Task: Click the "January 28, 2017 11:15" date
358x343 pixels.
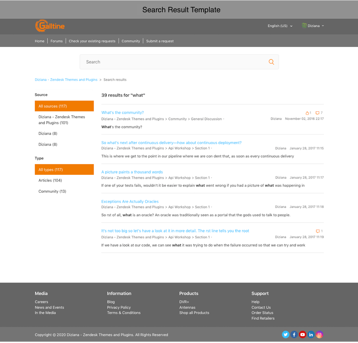Action: coord(306,148)
